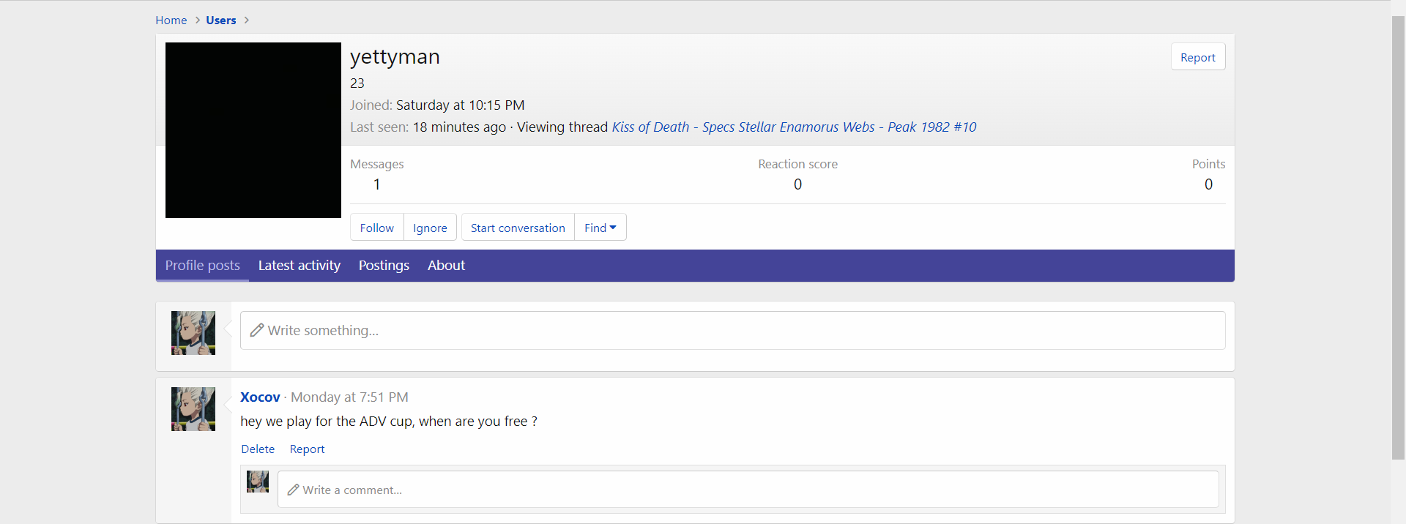The width and height of the screenshot is (1406, 524).
Task: Select the Profile posts tab
Action: (202, 266)
